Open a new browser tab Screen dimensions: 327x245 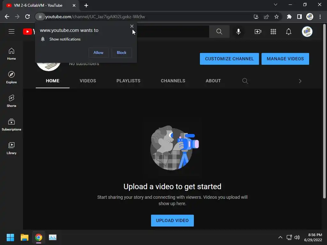86,5
